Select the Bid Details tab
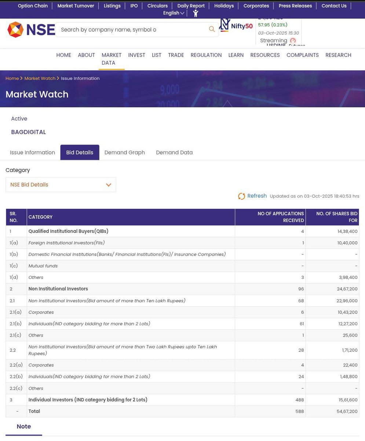 coord(80,153)
